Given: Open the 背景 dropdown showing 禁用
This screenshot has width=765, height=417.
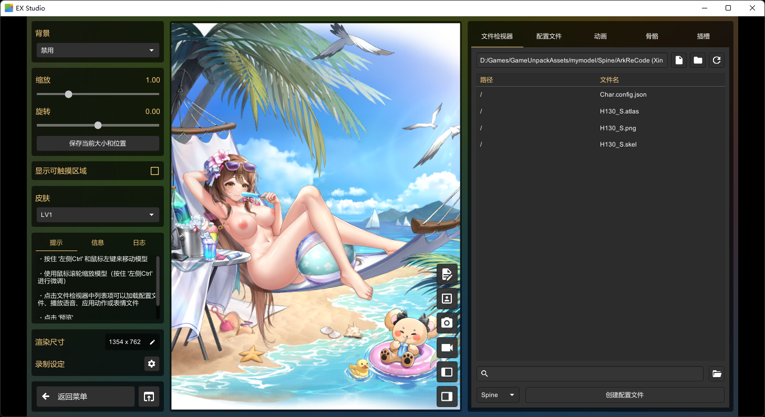Looking at the screenshot, I should coord(98,50).
